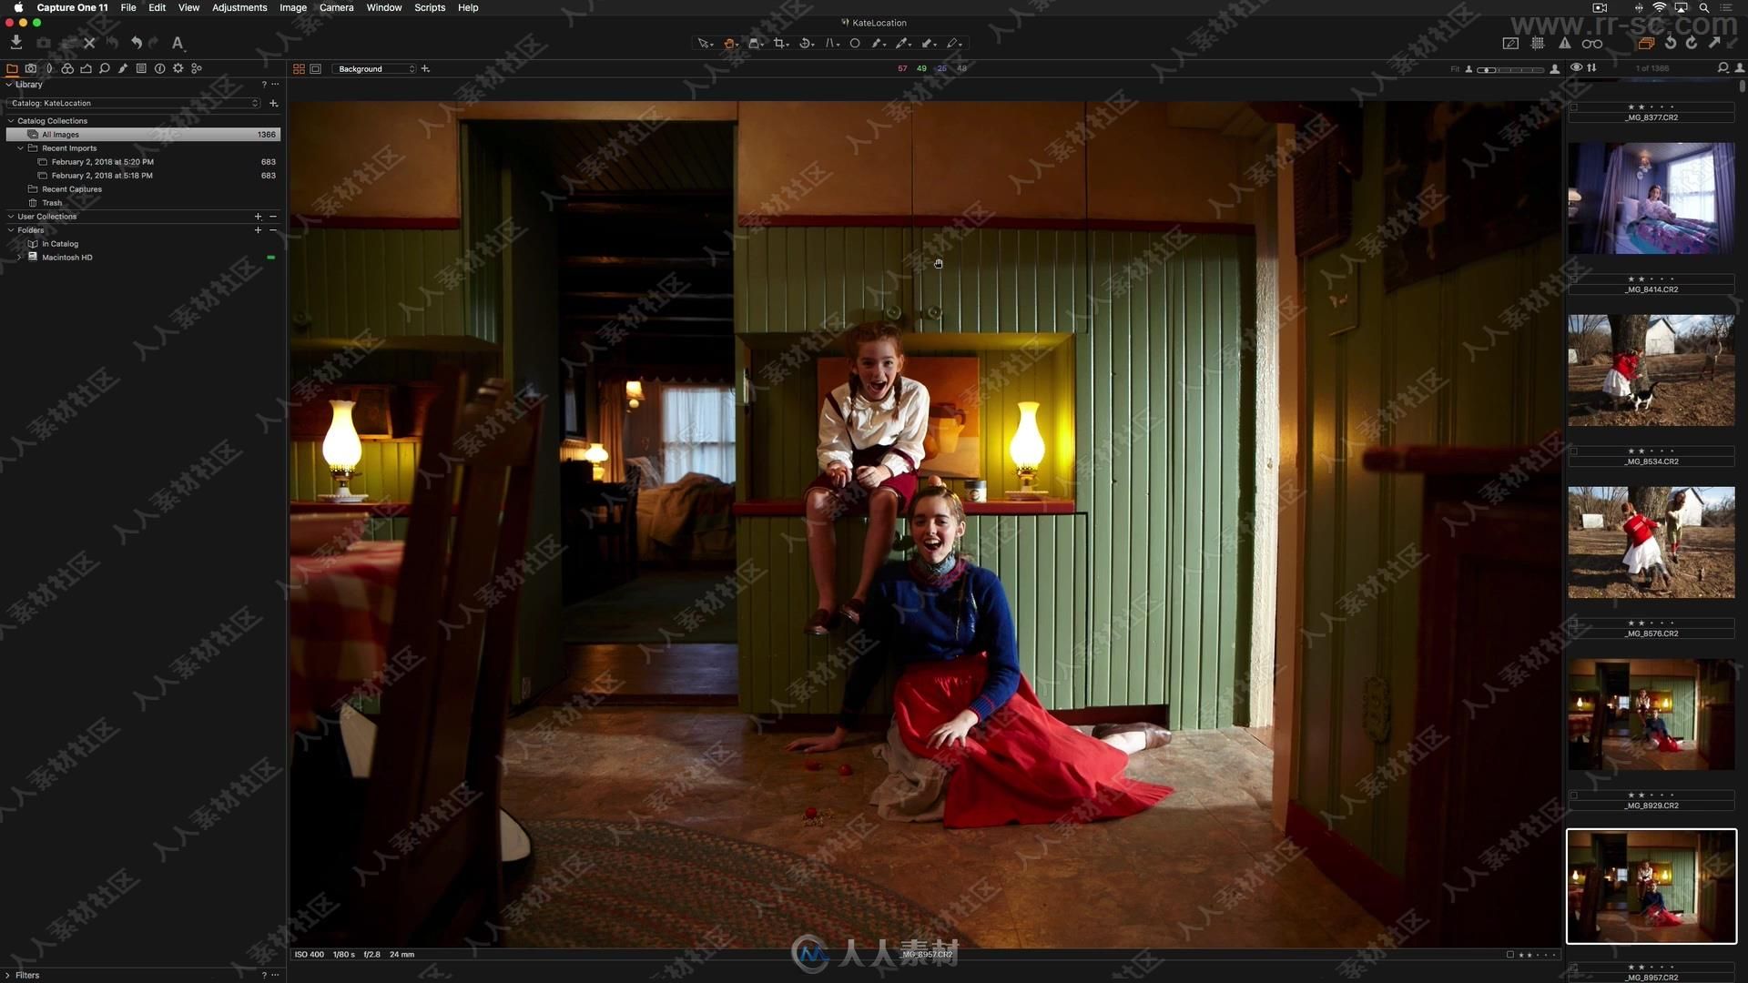Toggle the exposure warning triangle
Image resolution: width=1748 pixels, height=983 pixels.
[x=1565, y=43]
